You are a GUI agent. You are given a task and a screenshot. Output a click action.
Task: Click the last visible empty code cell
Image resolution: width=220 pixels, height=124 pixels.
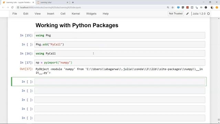pyautogui.click(x=120, y=118)
